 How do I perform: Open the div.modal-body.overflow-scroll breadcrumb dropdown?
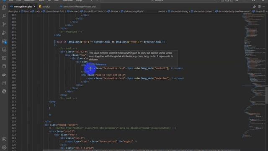coord(234,11)
